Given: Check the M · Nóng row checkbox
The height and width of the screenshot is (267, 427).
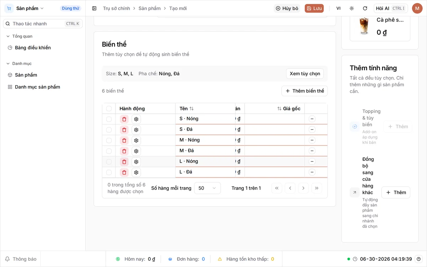Looking at the screenshot, I should click(x=109, y=141).
